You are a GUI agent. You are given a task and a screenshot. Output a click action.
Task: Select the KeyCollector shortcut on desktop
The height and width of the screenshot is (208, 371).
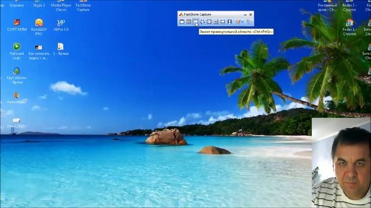tap(17, 76)
